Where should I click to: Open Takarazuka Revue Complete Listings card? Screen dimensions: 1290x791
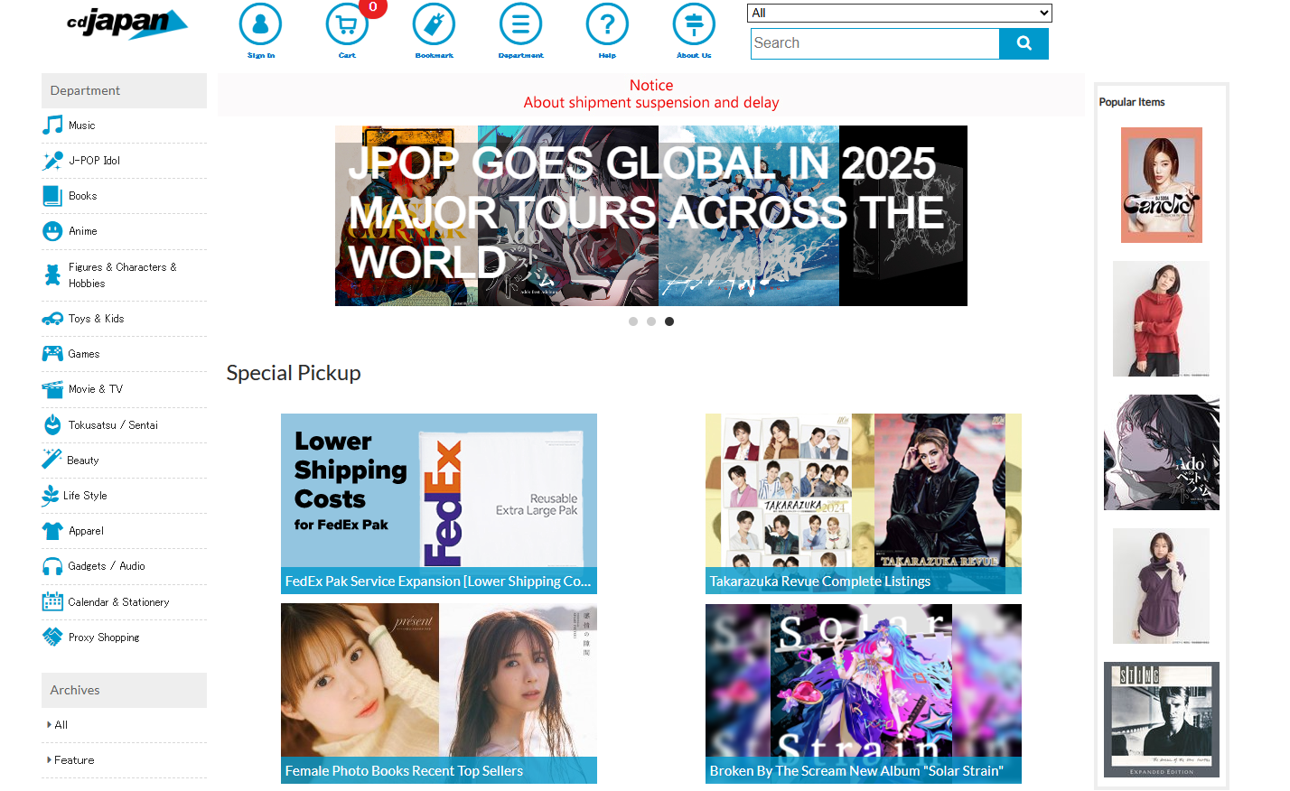pyautogui.click(x=864, y=504)
